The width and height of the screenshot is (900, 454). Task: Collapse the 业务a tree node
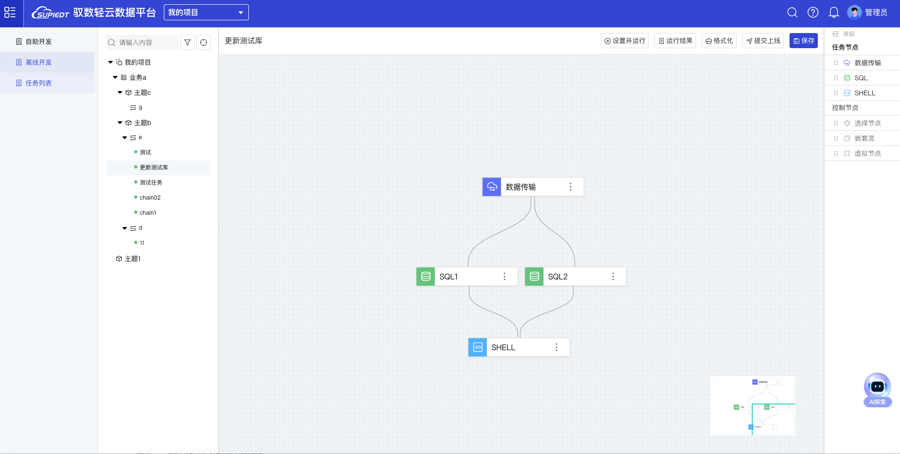point(115,77)
